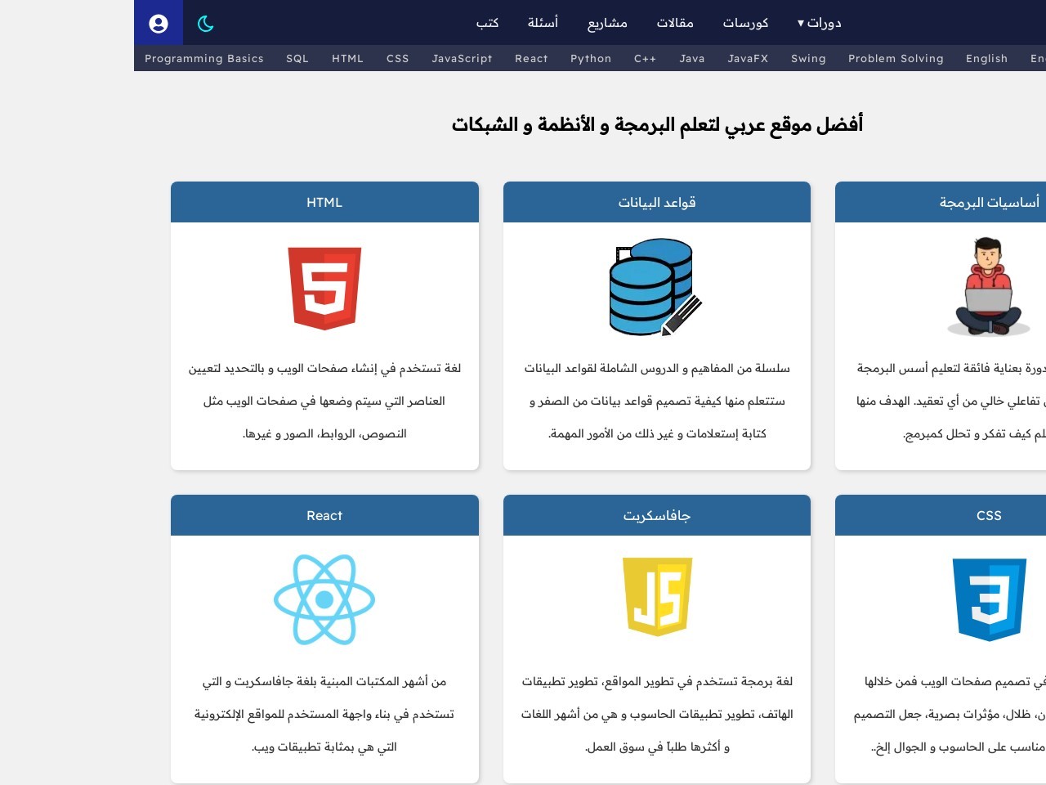Viewport: 1046px width, 785px height.
Task: Select Swing in the course bar
Action: click(808, 58)
